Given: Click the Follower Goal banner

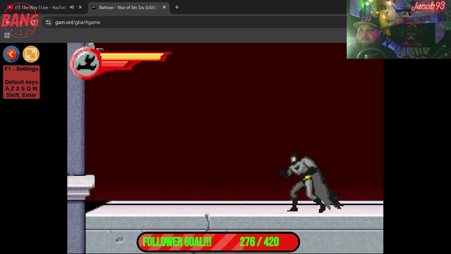Looking at the screenshot, I should point(218,242).
